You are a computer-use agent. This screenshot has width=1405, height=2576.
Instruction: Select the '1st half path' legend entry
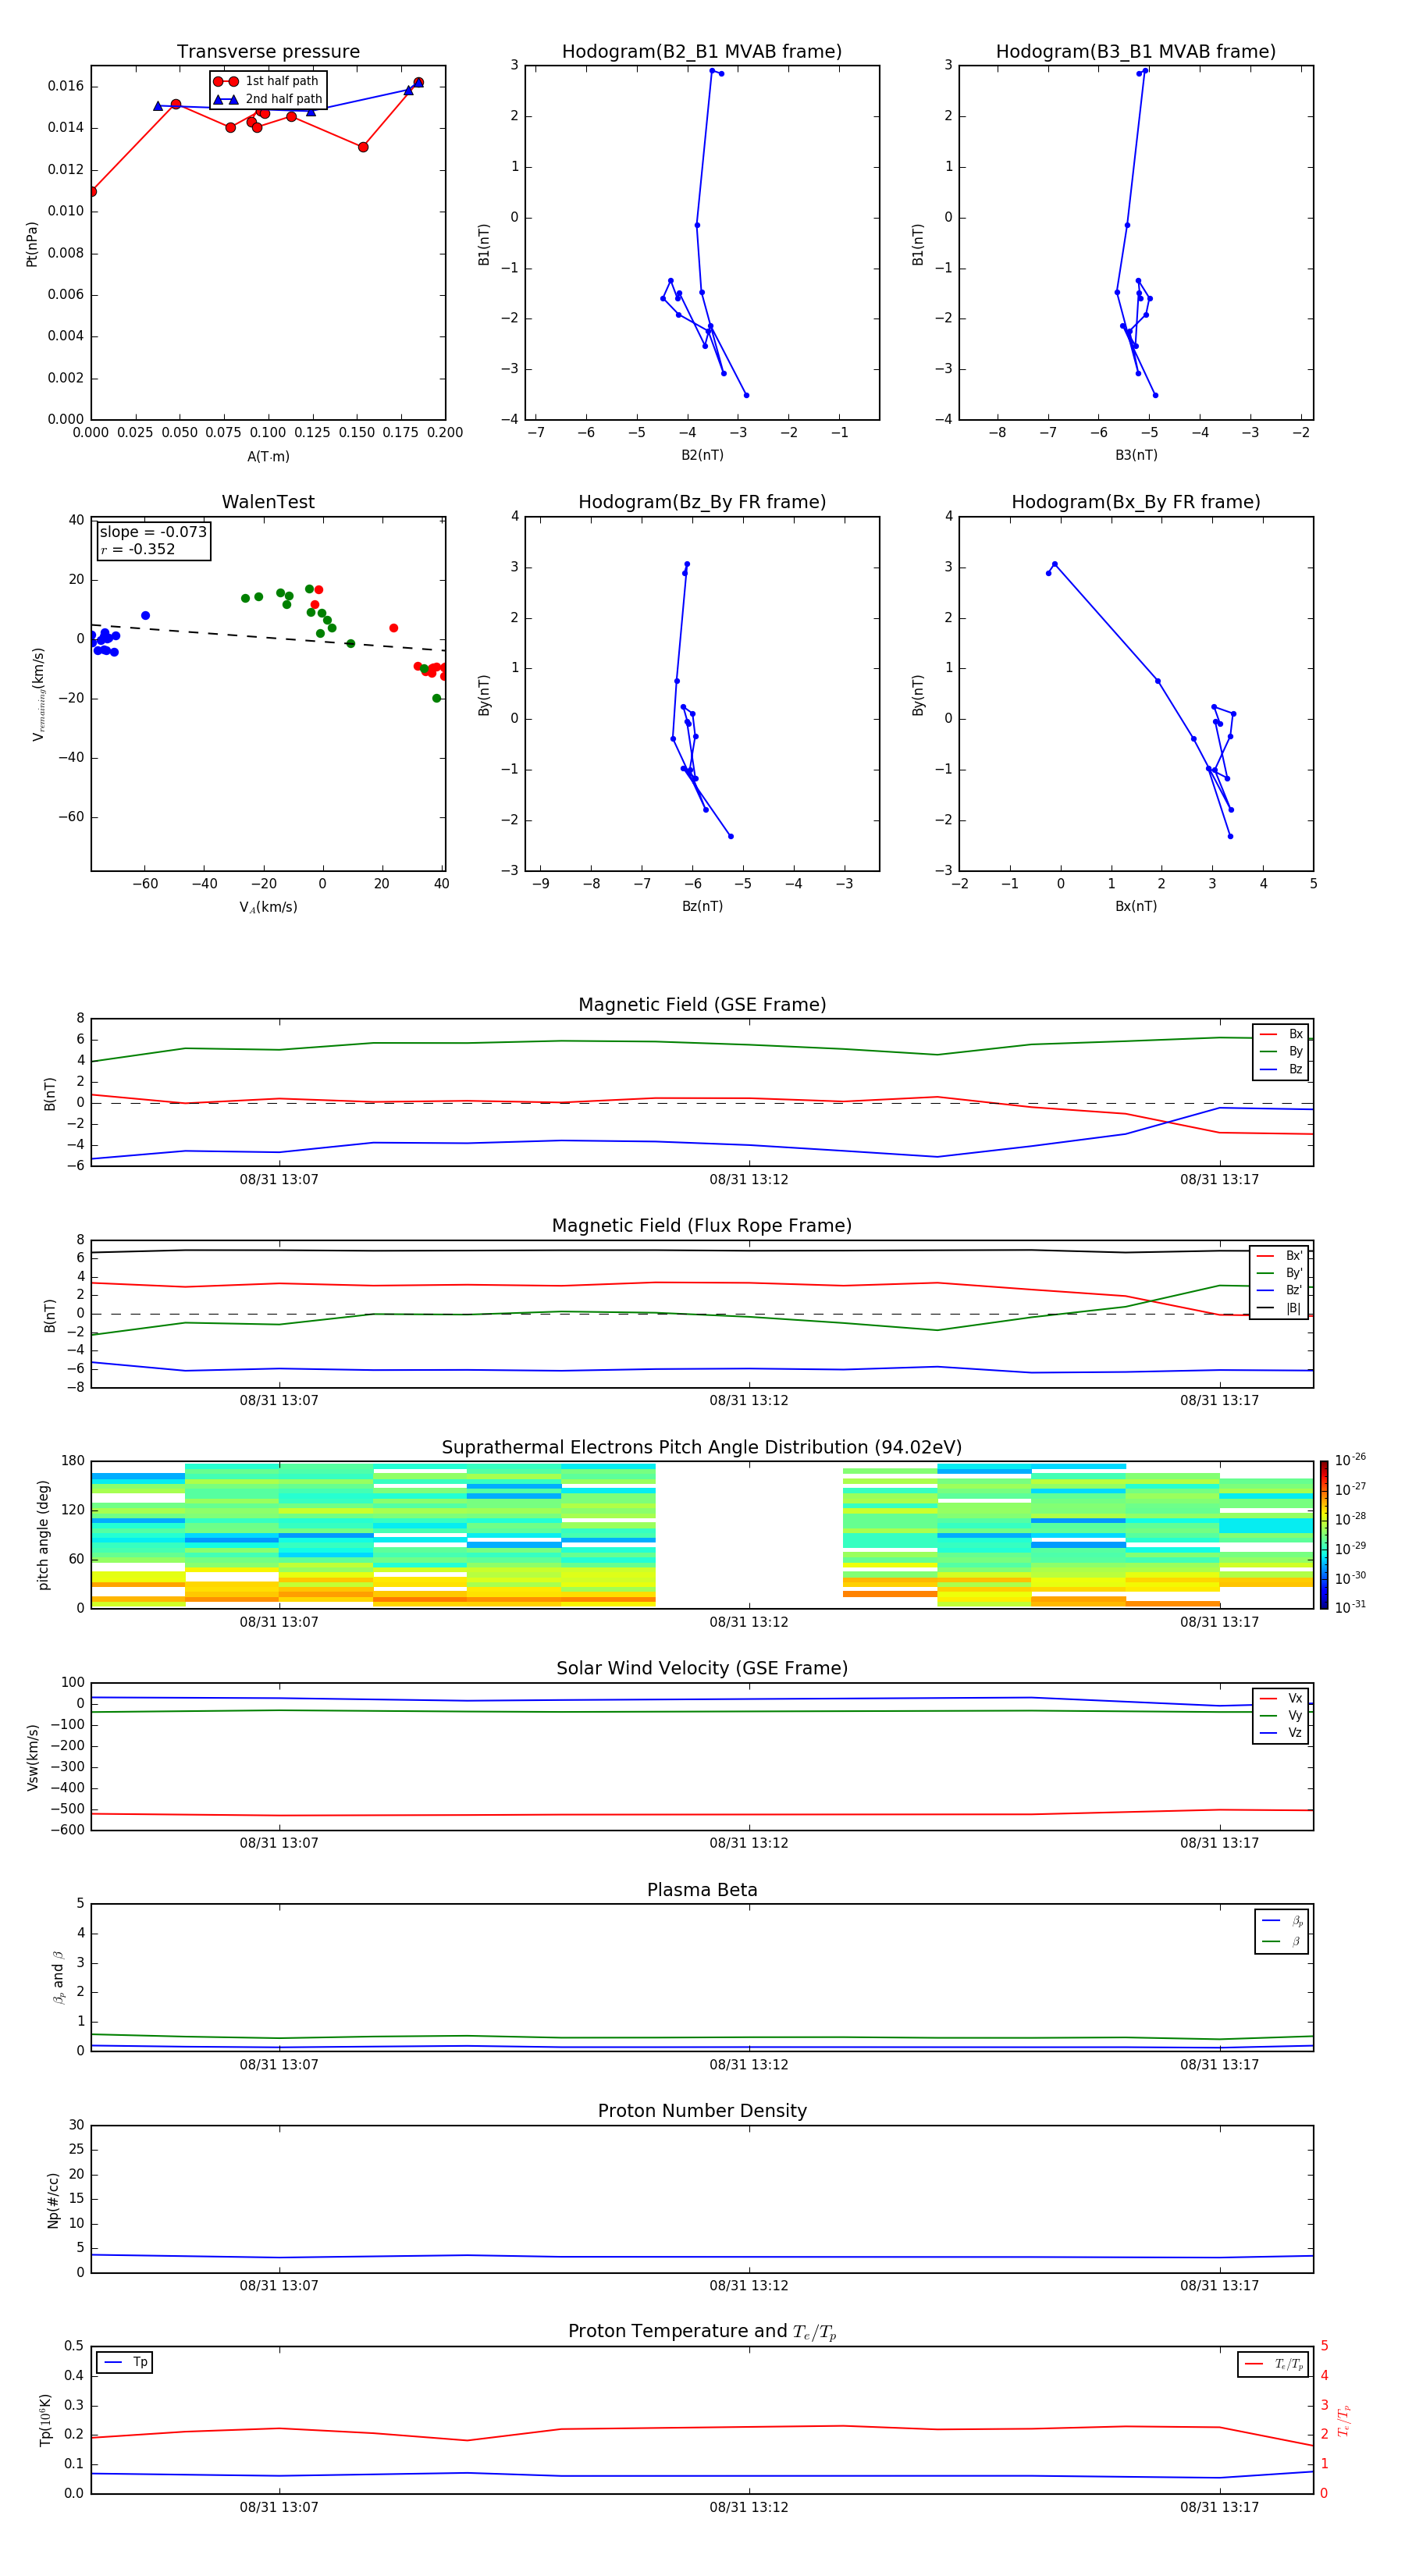pos(267,81)
